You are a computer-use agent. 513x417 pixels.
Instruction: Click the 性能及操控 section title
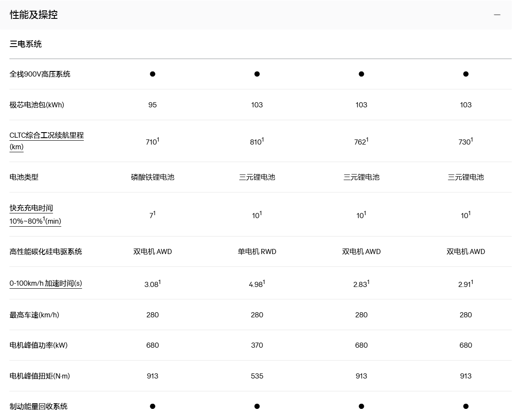(34, 15)
